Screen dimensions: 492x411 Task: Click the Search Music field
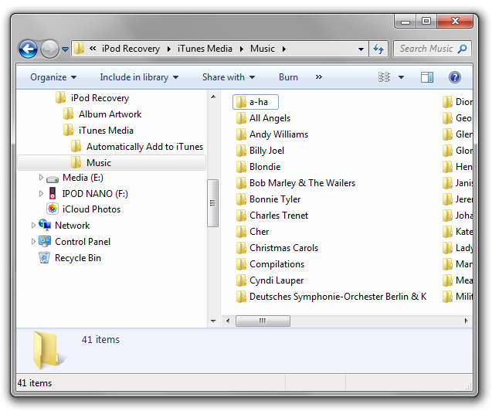432,49
